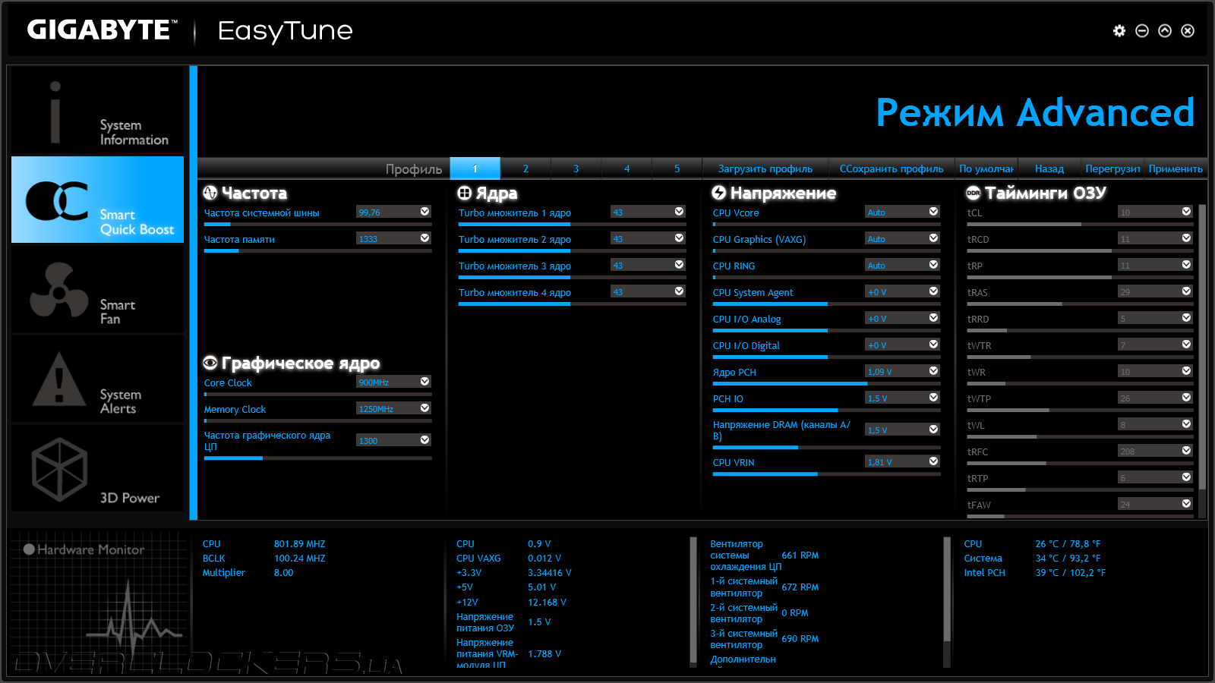This screenshot has width=1215, height=683.
Task: Open CPU Vcore voltage dropdown
Action: (902, 212)
